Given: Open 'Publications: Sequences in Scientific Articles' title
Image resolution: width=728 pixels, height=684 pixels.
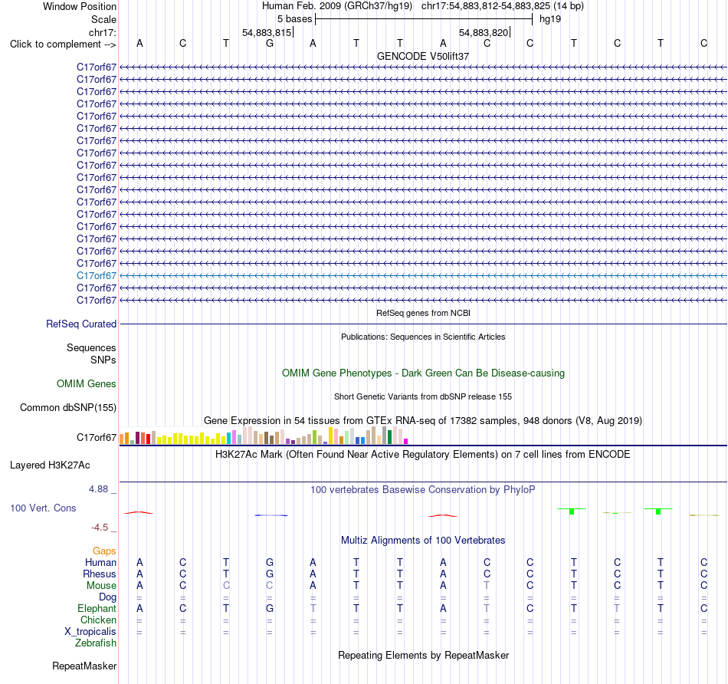Looking at the screenshot, I should pos(423,337).
